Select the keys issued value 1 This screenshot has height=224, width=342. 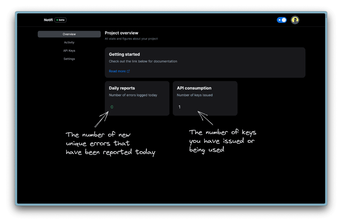(179, 107)
